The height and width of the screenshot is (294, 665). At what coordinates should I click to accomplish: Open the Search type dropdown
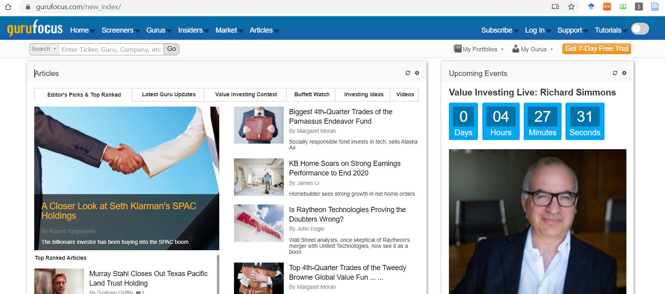(x=44, y=49)
